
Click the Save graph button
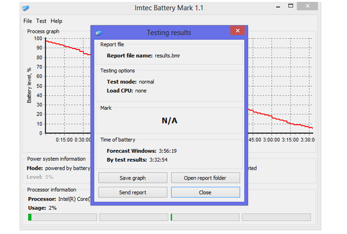(x=133, y=178)
